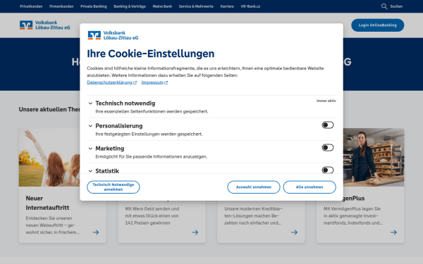Click the Suchen search label
Image resolution: width=423 pixels, height=264 pixels.
point(396,6)
